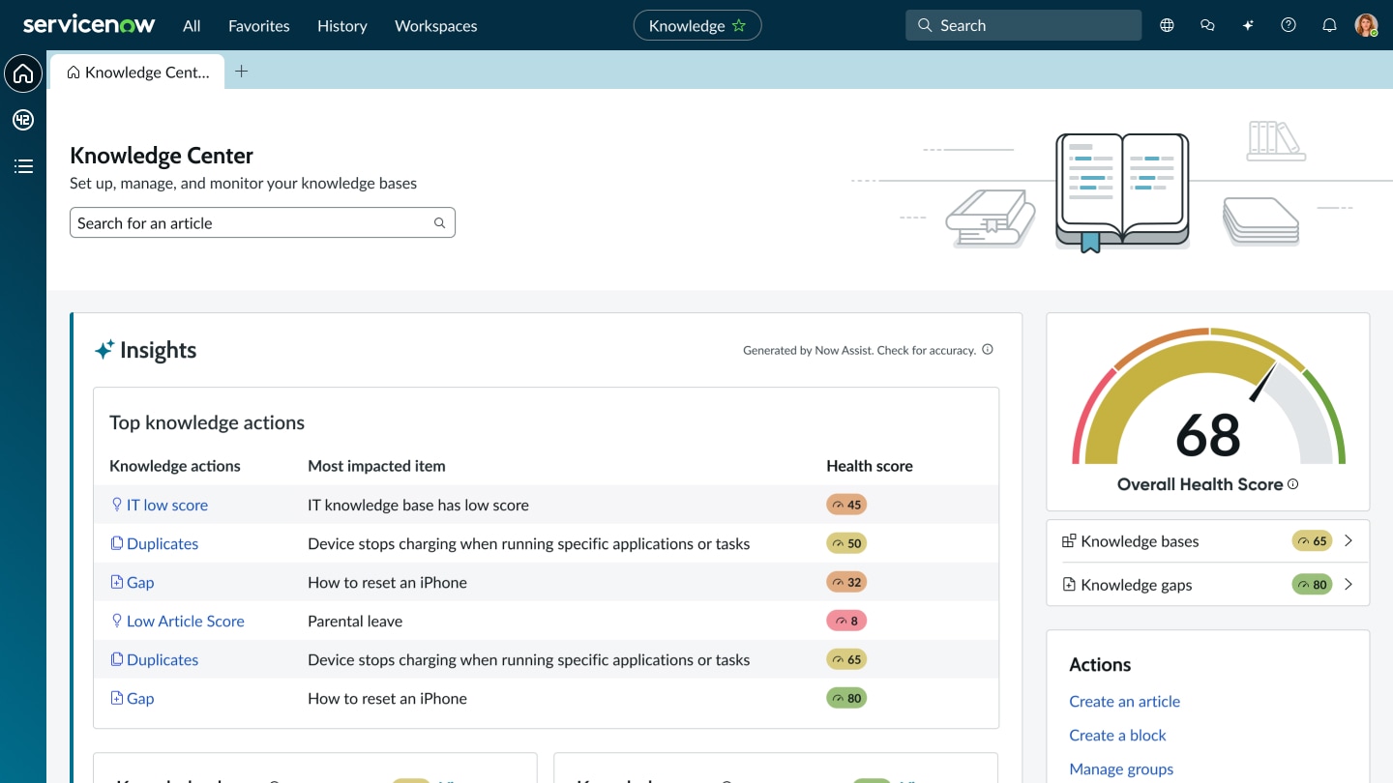Viewport: 1393px width, 783px height.
Task: Click the Search for an article field
Action: click(x=262, y=222)
